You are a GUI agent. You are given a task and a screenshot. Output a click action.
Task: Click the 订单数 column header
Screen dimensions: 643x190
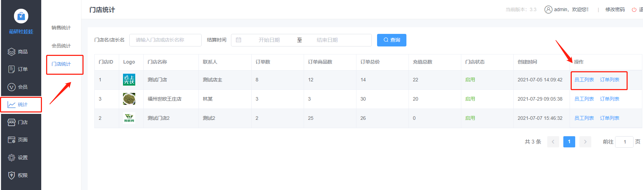(x=263, y=62)
